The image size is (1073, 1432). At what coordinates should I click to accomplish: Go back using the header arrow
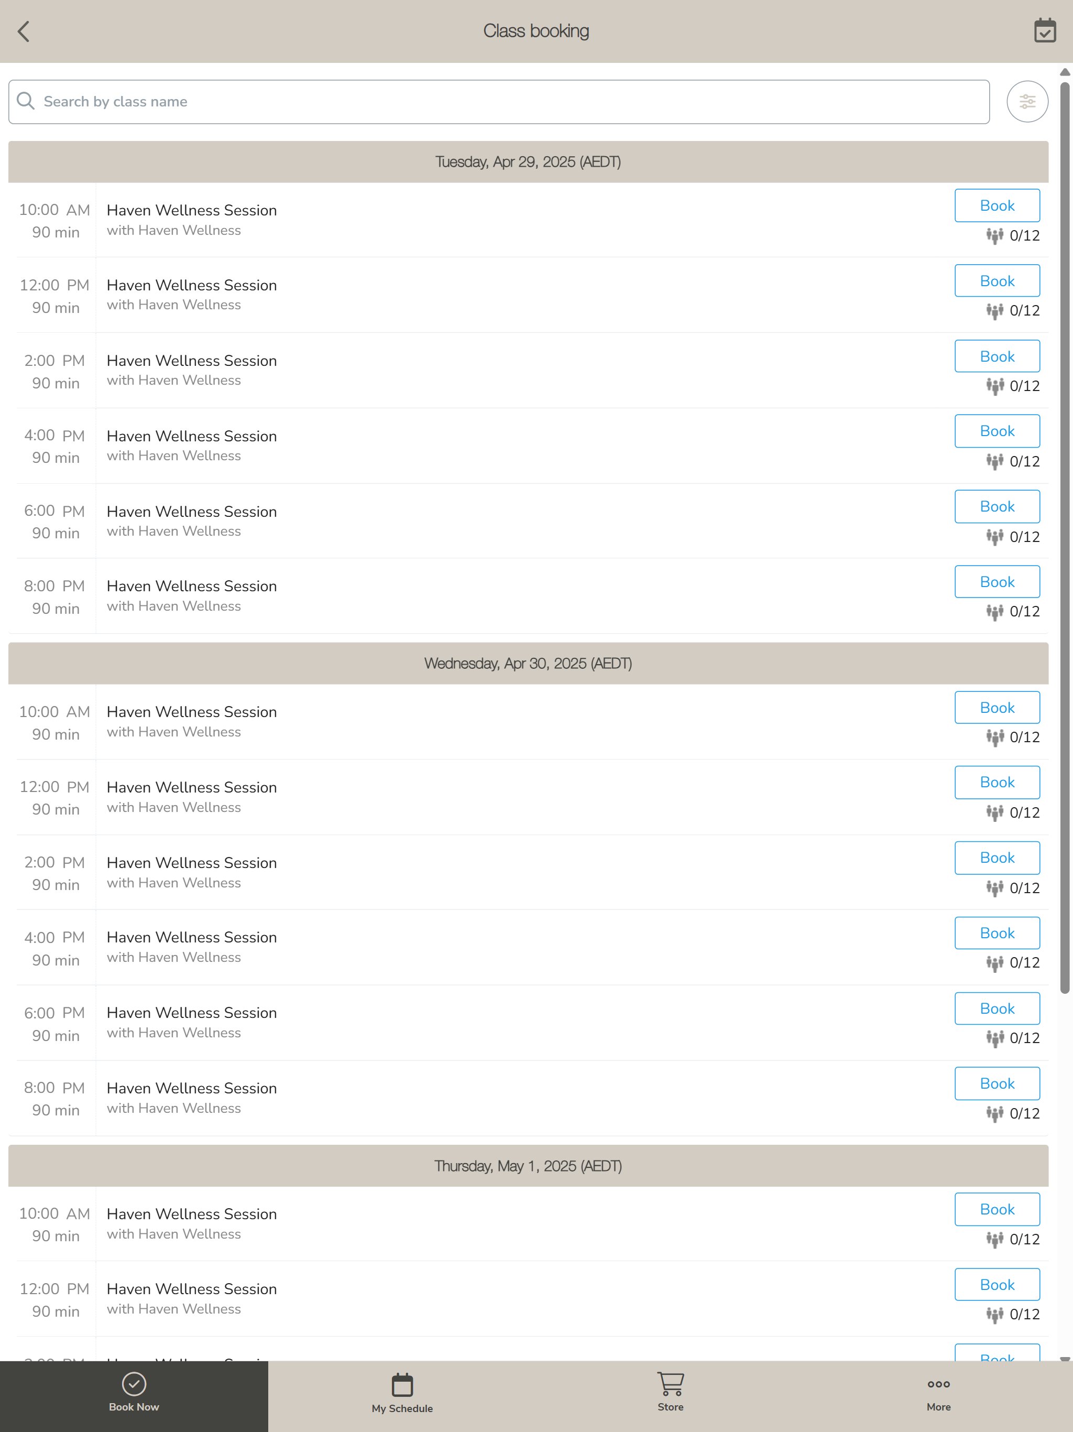24,31
